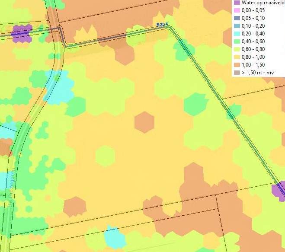Click the '0,40 - 0,60' legend label
285x252 pixels.
click(x=253, y=41)
